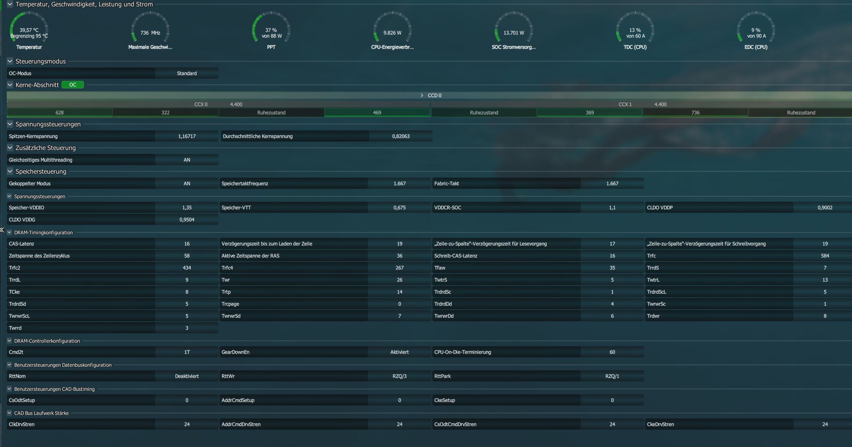Click Aktive Zeitspanne der RAS value 36

pos(399,256)
